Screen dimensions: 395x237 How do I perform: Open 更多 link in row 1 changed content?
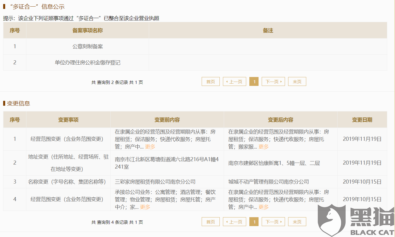pyautogui.click(x=263, y=147)
